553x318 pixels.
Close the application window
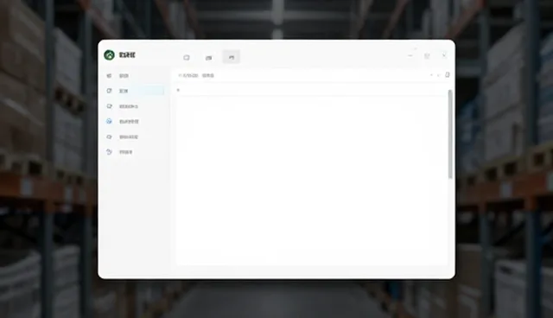(x=444, y=55)
